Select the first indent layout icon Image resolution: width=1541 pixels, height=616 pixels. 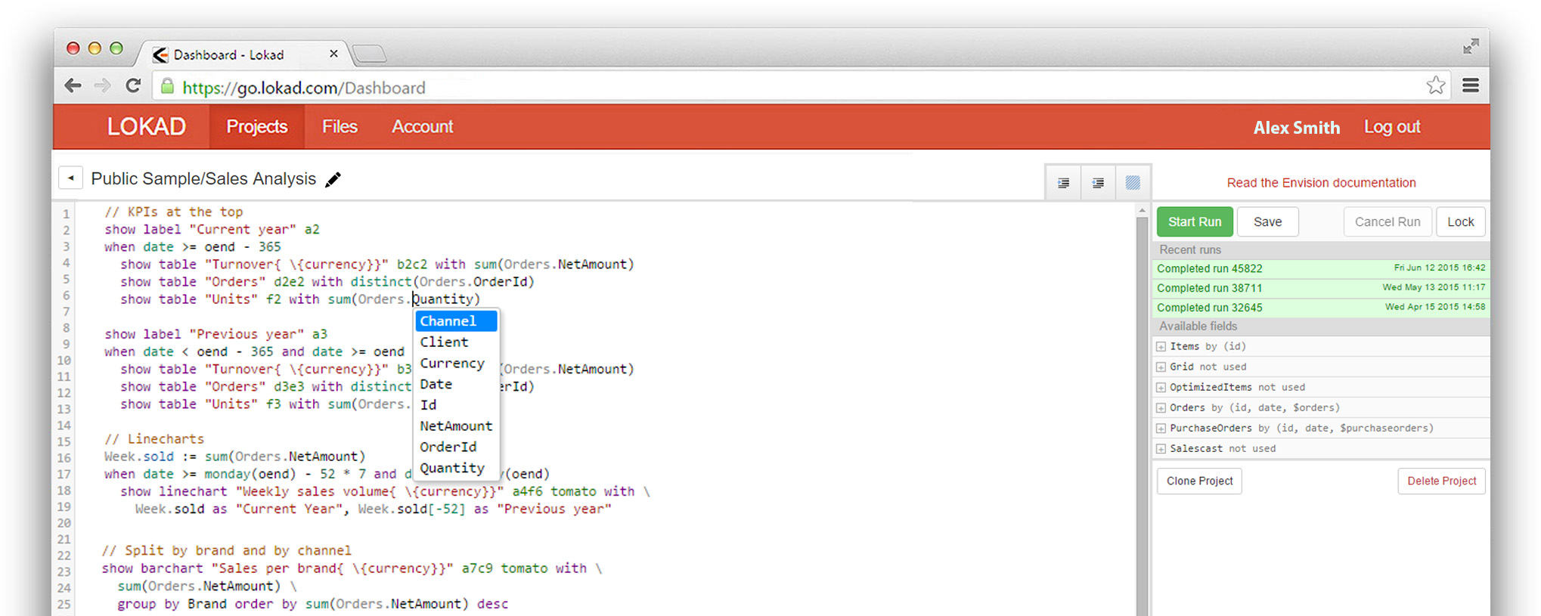tap(1063, 183)
